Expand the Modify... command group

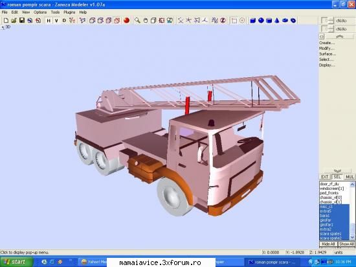pyautogui.click(x=326, y=49)
